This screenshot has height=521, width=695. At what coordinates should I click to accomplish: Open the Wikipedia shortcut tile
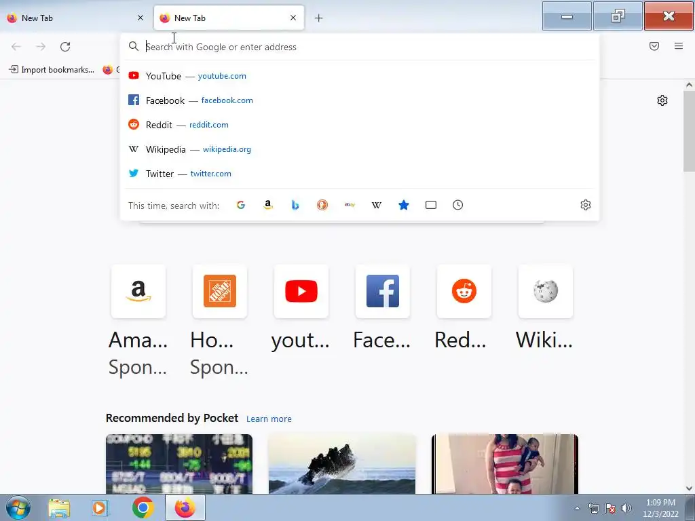coord(546,291)
